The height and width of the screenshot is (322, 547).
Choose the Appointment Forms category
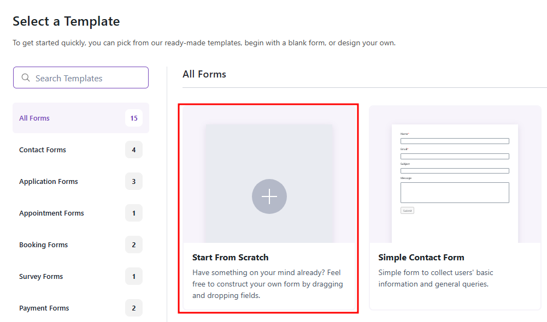click(x=51, y=213)
